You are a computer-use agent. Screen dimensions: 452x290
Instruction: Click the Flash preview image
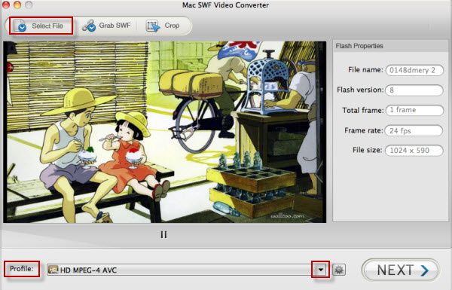[164, 132]
